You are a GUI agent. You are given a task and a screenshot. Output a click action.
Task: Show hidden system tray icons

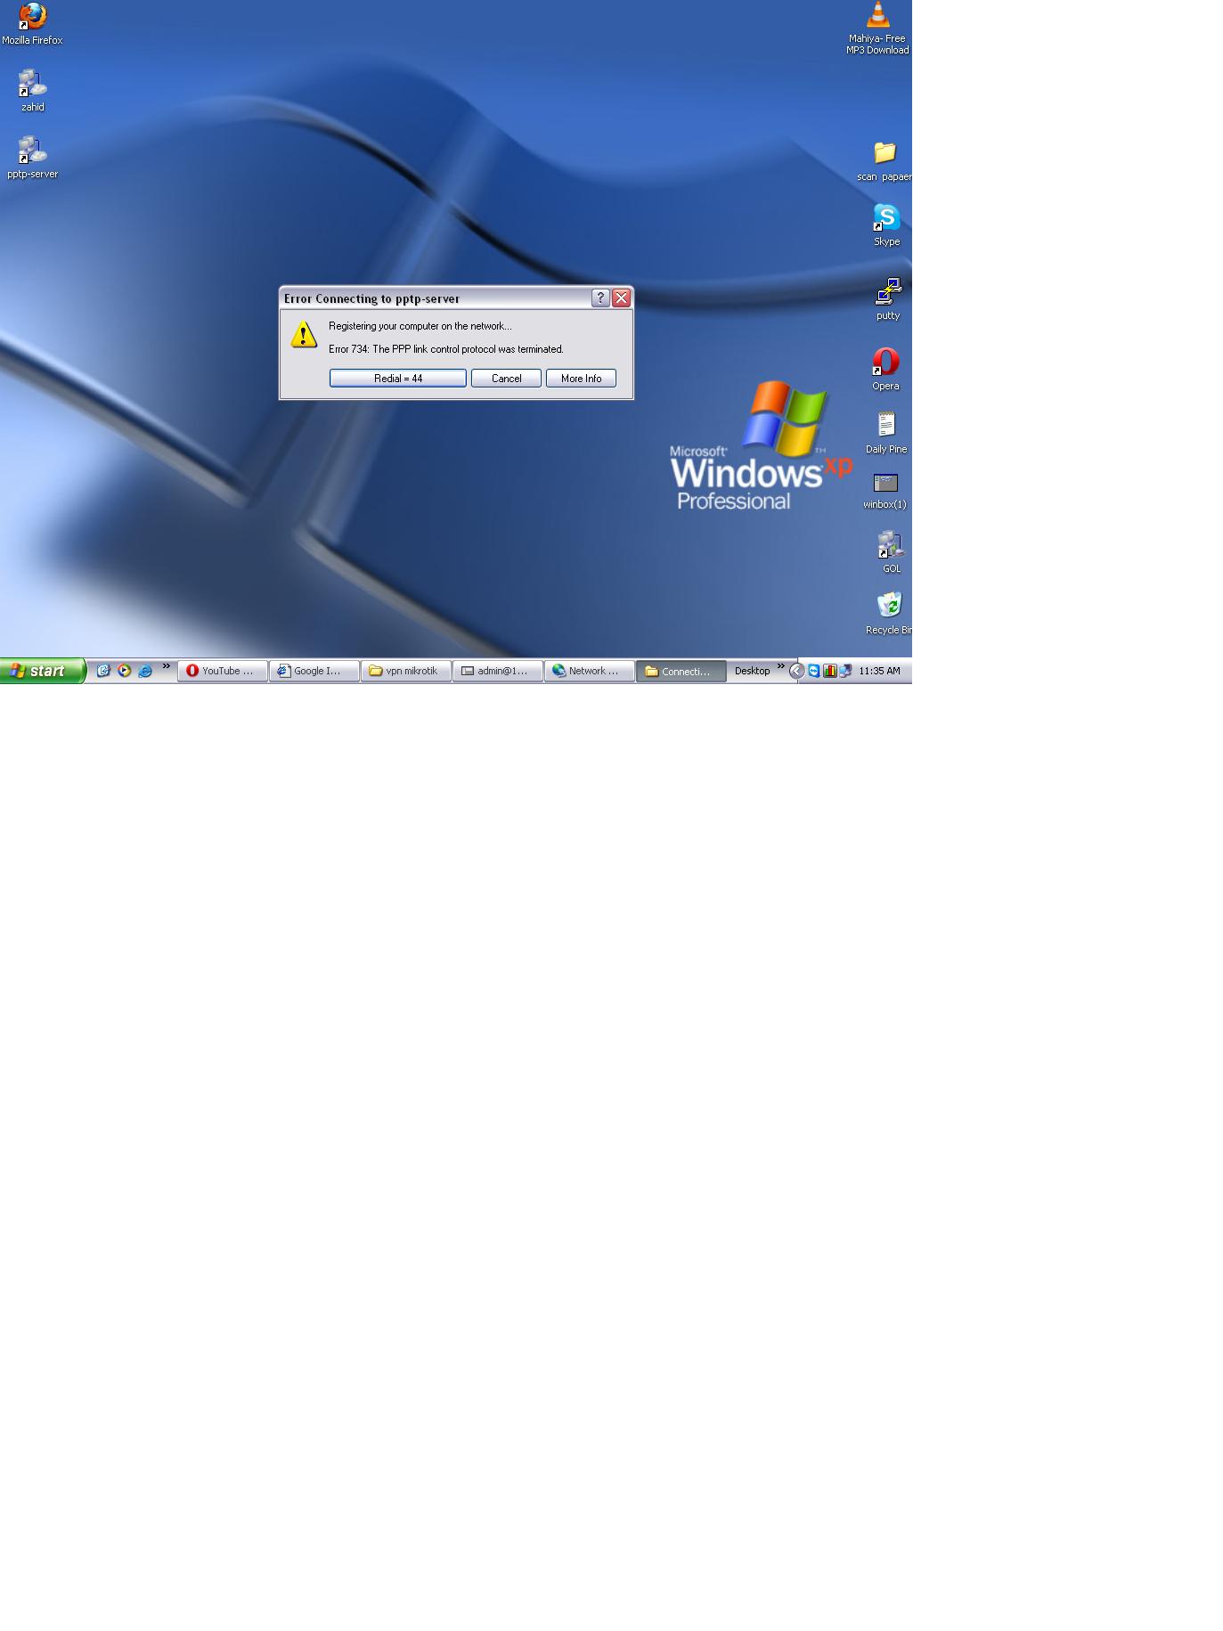[x=797, y=671]
